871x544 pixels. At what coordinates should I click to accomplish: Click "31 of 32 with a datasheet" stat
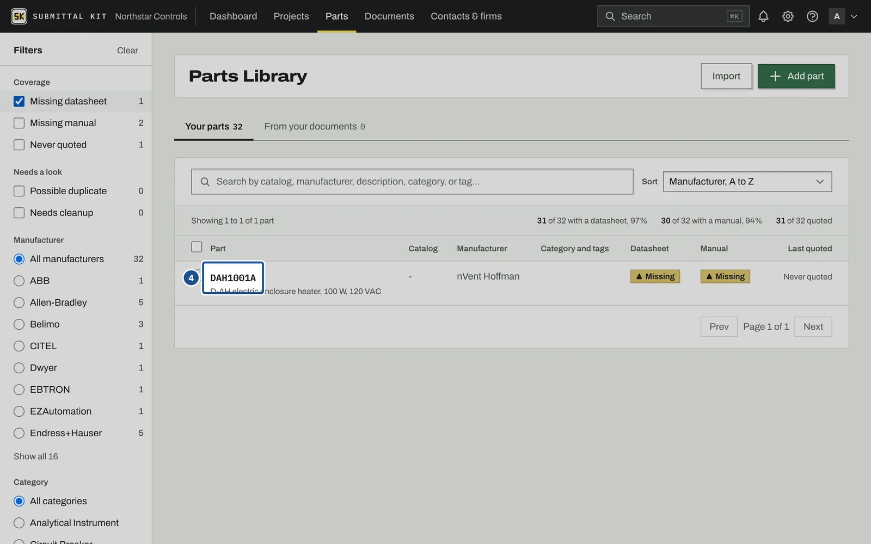(592, 221)
